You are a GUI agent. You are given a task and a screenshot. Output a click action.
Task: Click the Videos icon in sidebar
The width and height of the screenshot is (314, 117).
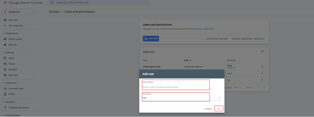click(x=5, y=64)
